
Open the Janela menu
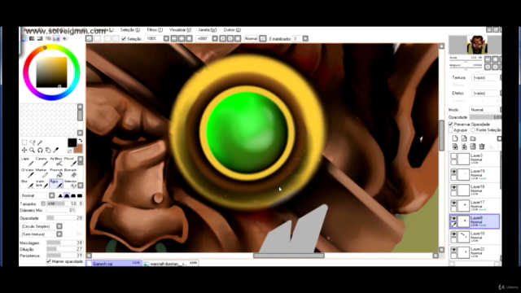click(208, 30)
